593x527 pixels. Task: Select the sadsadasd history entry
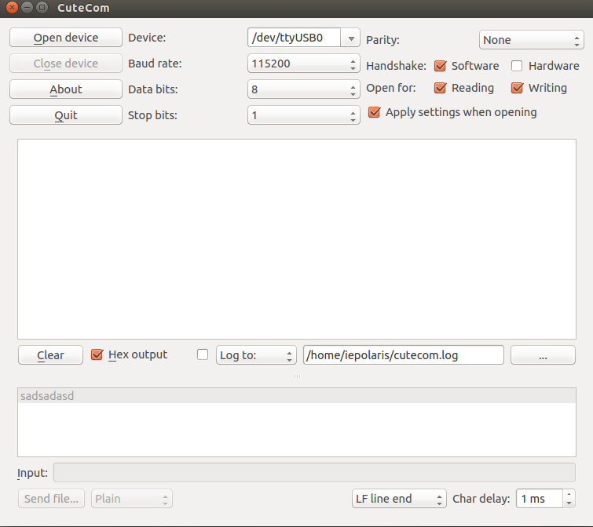[297, 395]
